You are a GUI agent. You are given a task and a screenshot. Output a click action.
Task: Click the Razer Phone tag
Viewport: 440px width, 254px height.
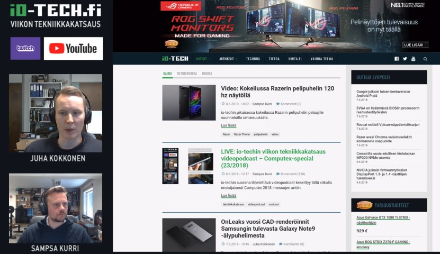pos(241,134)
